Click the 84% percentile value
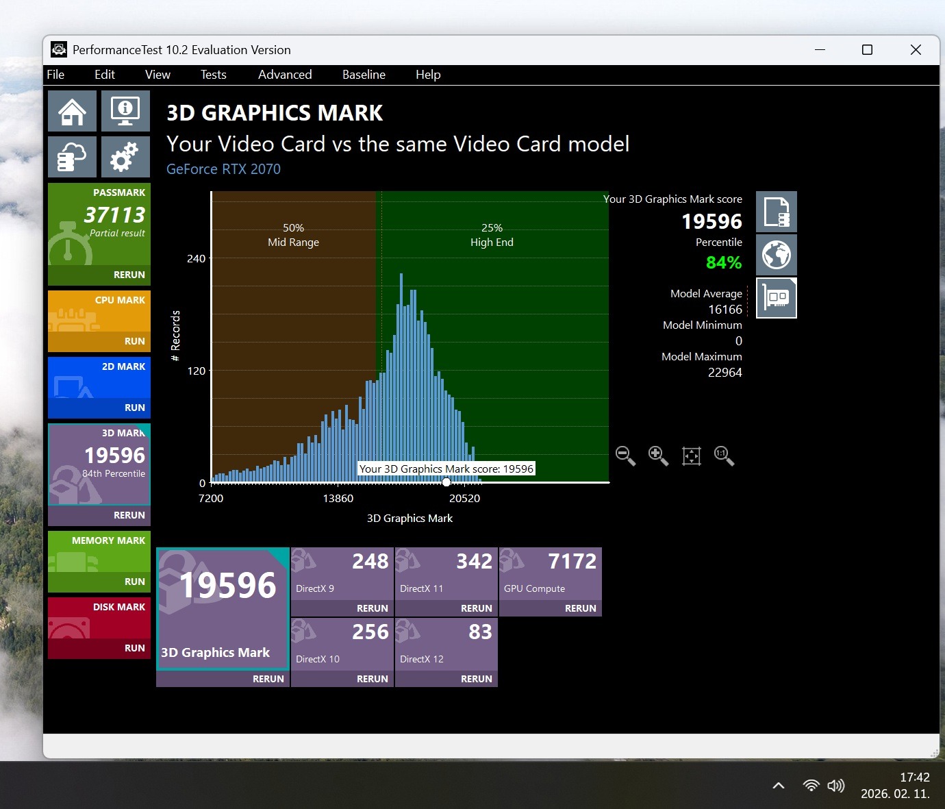Screen dimensions: 945x809 724,262
